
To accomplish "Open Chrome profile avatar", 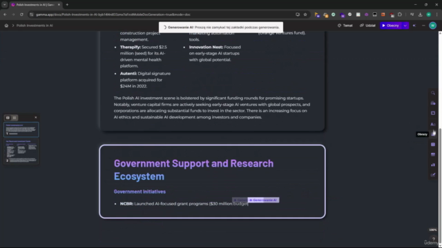I will click(428, 14).
